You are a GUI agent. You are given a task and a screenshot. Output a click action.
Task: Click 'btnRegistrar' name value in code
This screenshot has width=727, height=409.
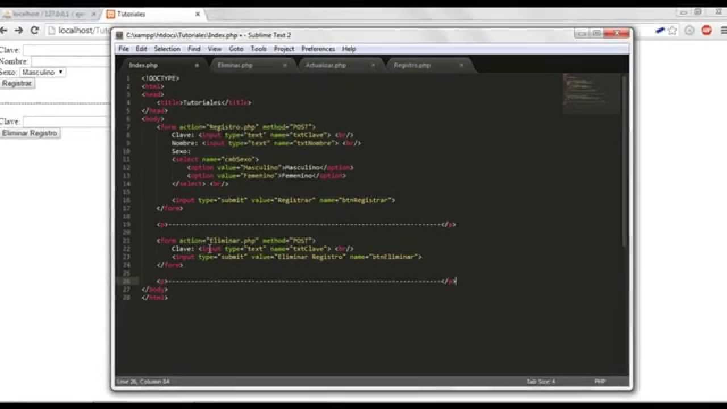click(x=364, y=201)
